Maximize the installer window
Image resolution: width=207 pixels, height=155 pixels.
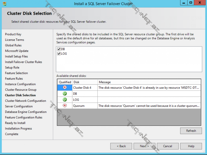[191, 3]
